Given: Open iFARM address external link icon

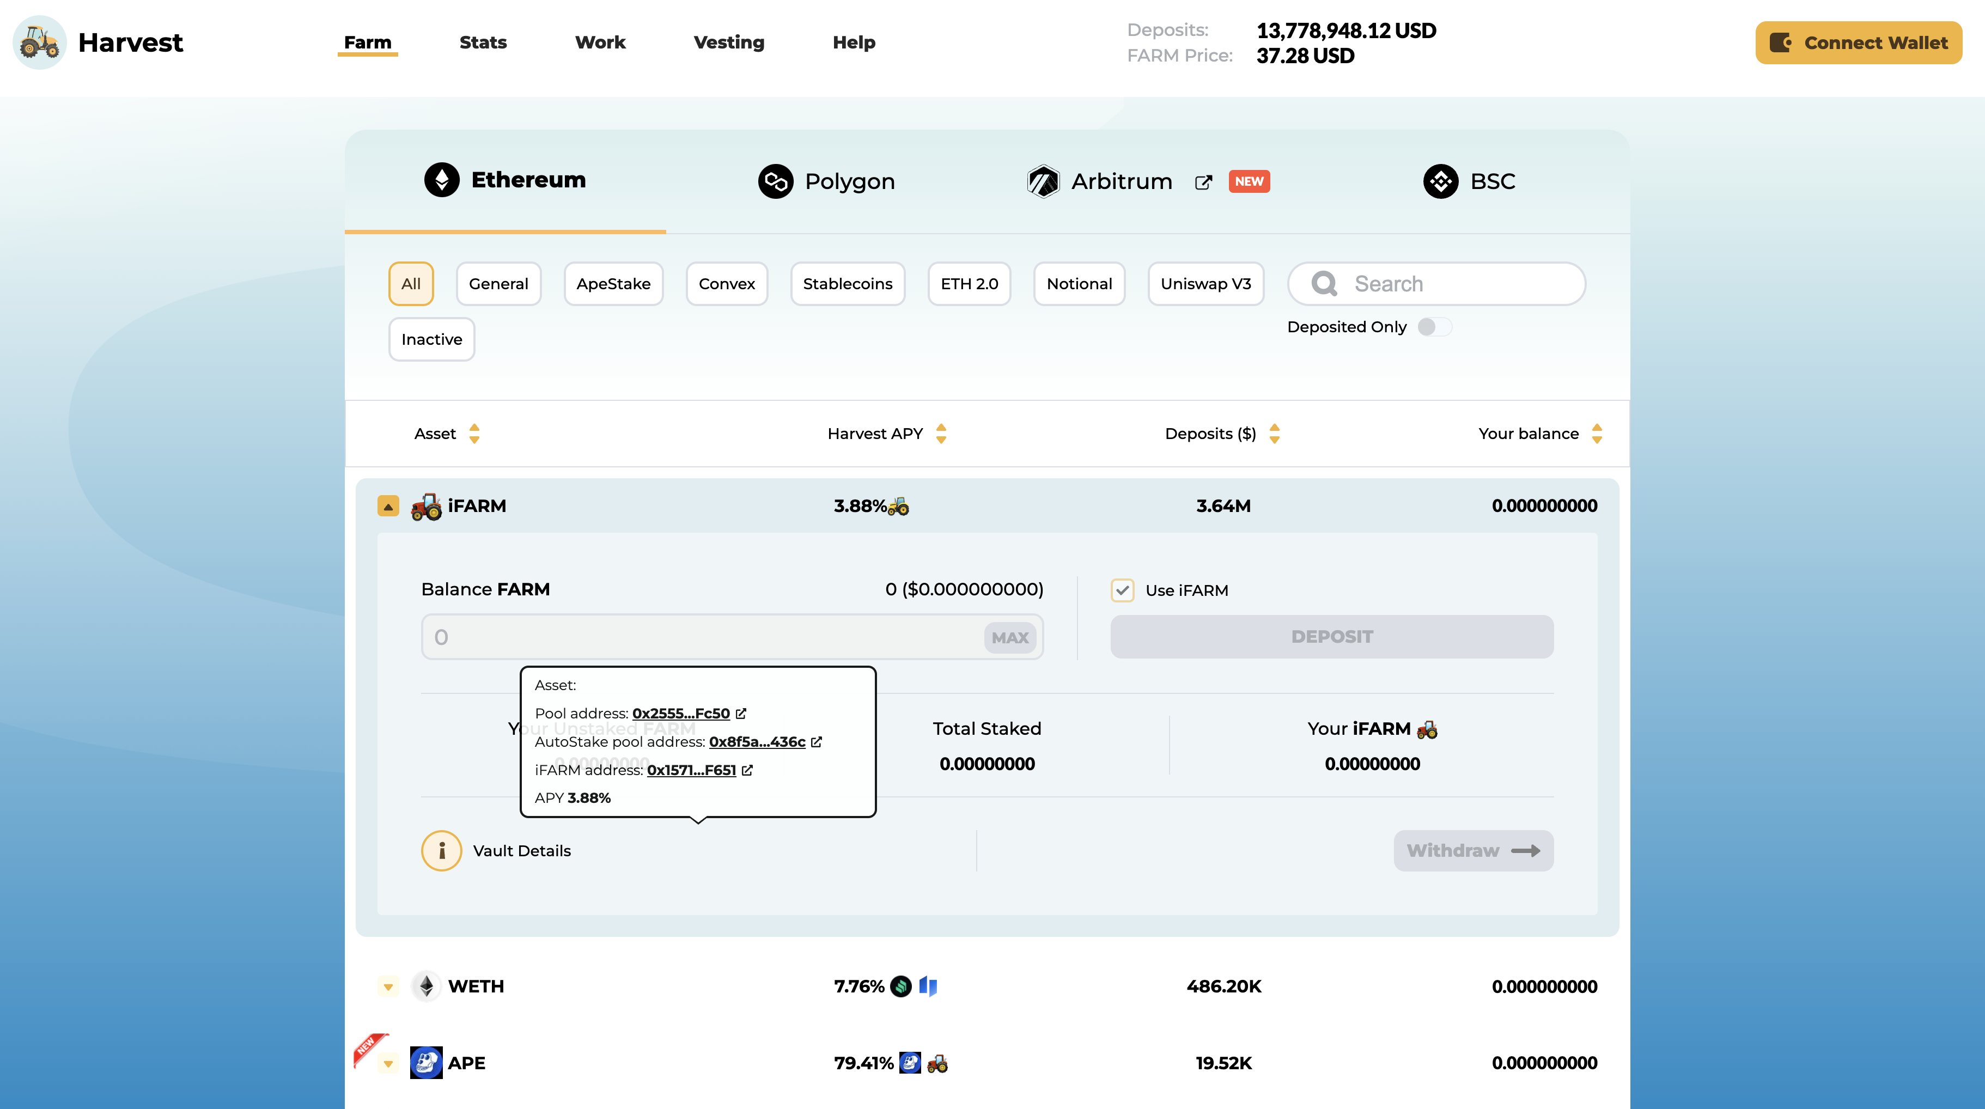Looking at the screenshot, I should pos(747,770).
